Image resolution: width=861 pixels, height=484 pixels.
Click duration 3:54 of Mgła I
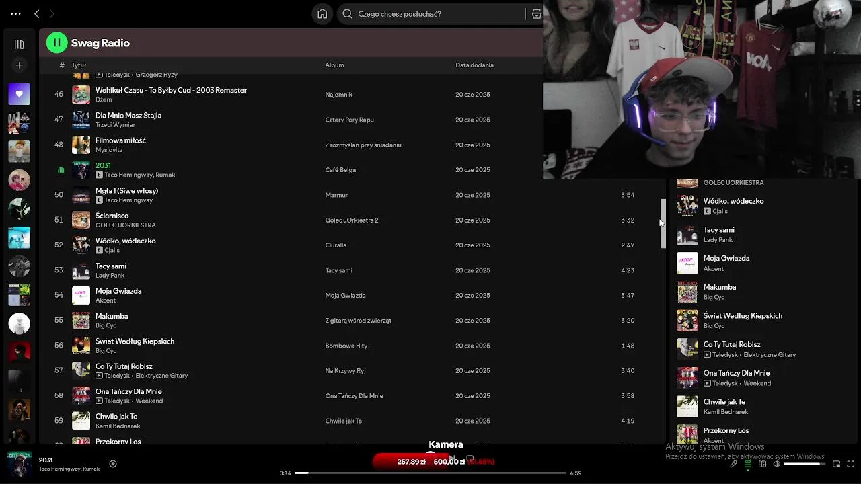tap(628, 195)
